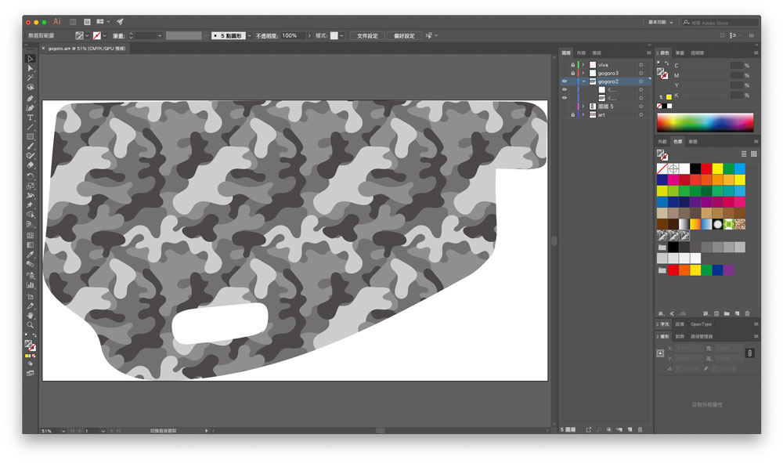Unlock the art layer
Viewport: 783px width, 463px height.
coord(572,115)
